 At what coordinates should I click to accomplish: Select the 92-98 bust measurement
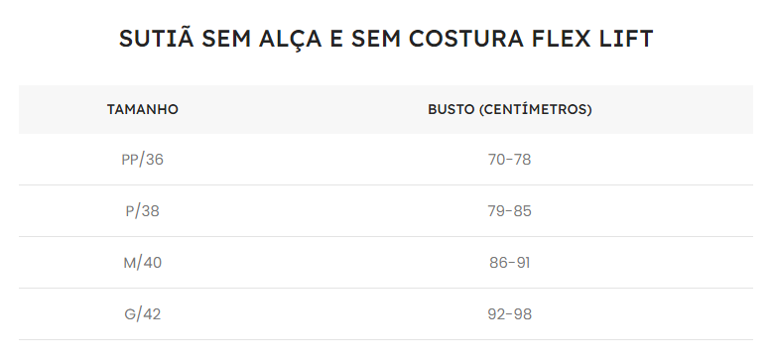(510, 314)
